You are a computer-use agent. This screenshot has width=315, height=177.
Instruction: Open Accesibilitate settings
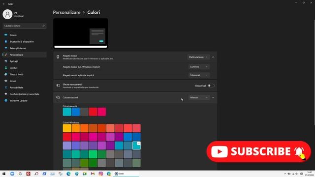[25, 88]
